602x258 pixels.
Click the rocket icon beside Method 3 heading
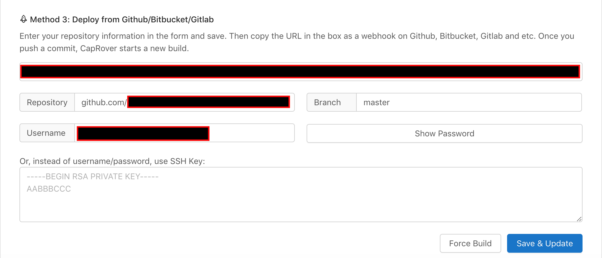23,19
